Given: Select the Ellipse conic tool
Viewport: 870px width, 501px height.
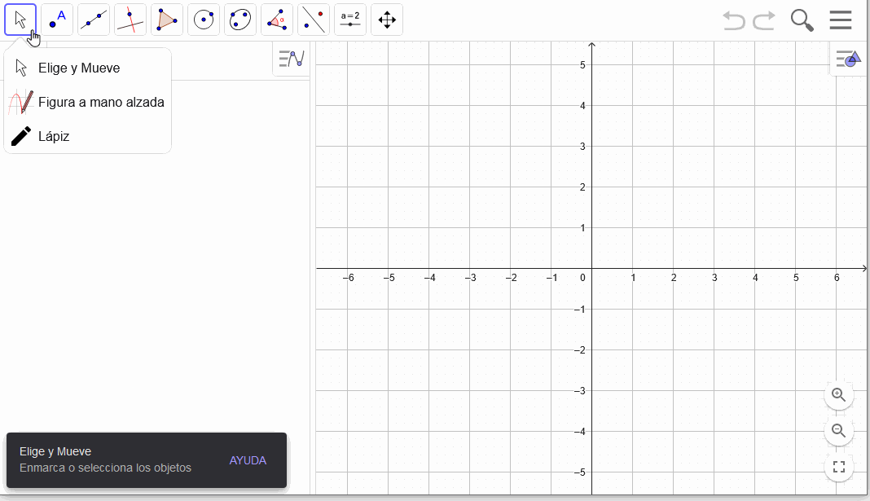Looking at the screenshot, I should point(240,20).
